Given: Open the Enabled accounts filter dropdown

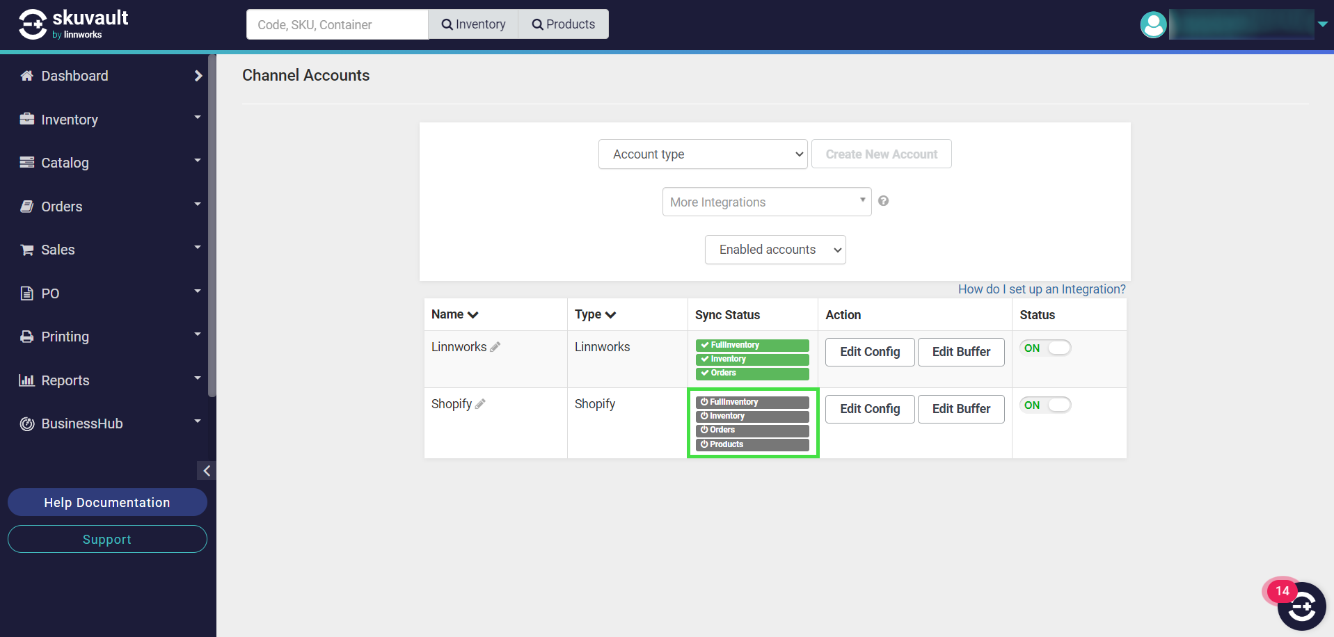Looking at the screenshot, I should [x=775, y=250].
